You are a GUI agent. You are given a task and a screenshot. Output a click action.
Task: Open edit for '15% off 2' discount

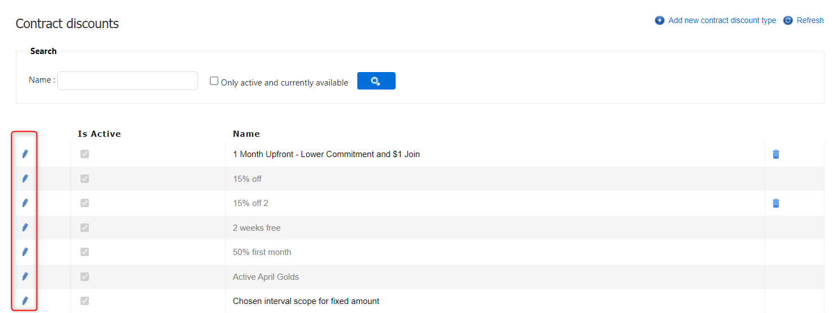point(25,203)
